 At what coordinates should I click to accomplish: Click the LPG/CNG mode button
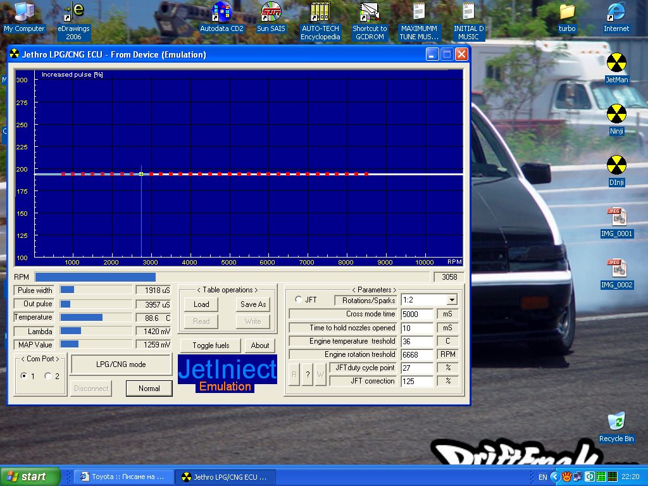121,364
